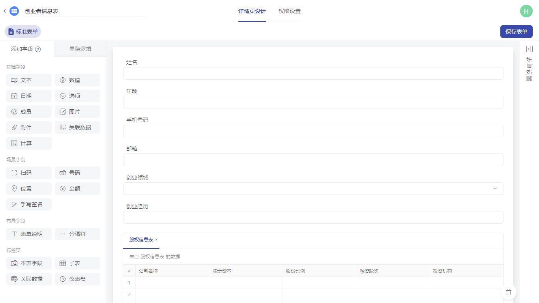Open the help icon beside 添加字段
The height and width of the screenshot is (303, 539).
point(38,49)
